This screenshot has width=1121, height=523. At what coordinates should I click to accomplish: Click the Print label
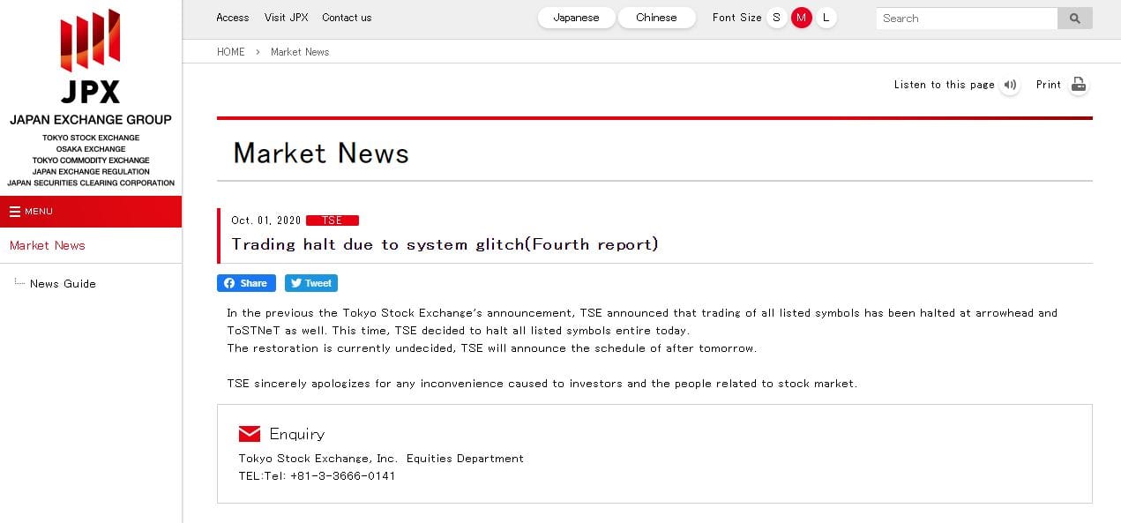[x=1049, y=85]
